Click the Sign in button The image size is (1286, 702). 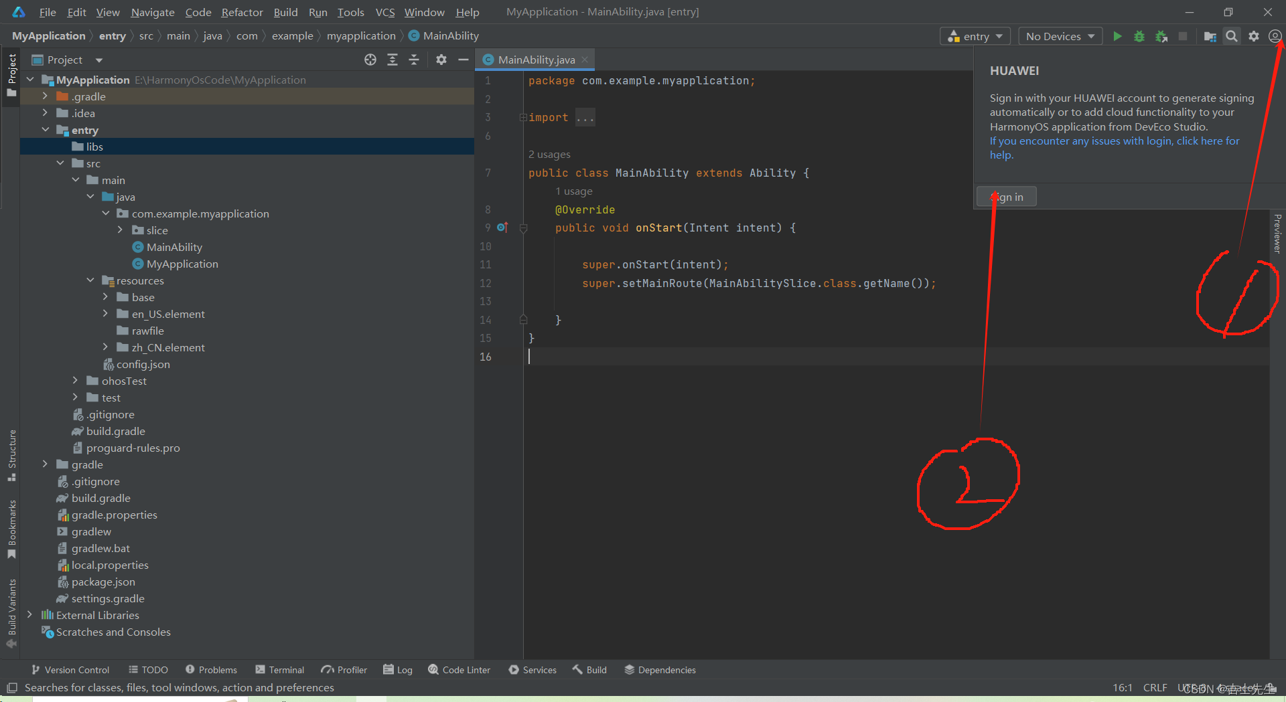click(x=1007, y=197)
